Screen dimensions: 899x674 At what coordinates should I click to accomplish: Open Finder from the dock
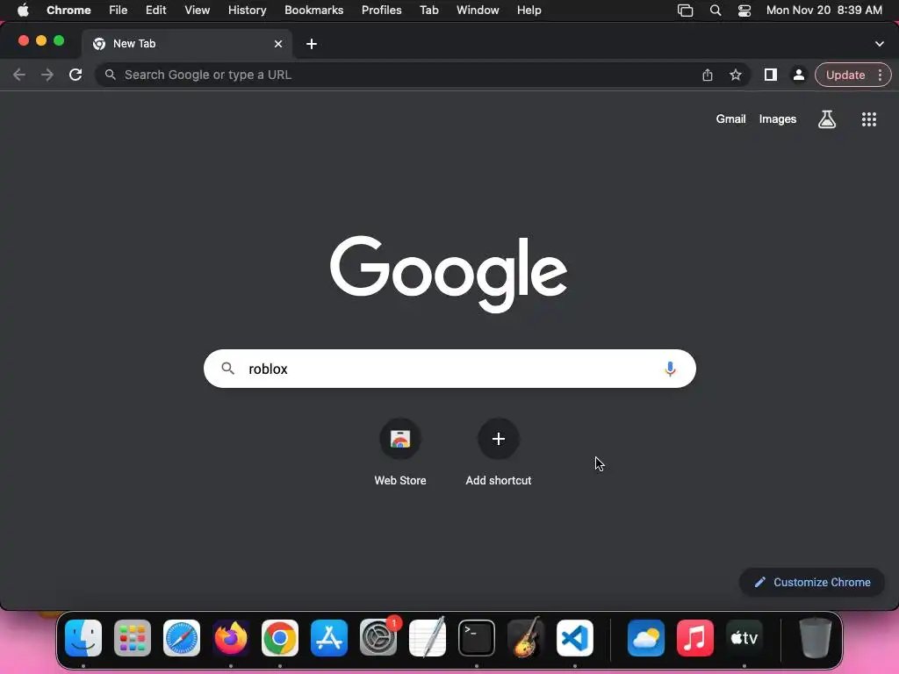pyautogui.click(x=83, y=638)
